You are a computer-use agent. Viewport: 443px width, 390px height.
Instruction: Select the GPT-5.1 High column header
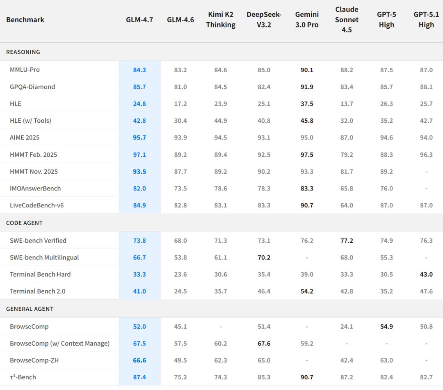tap(426, 20)
